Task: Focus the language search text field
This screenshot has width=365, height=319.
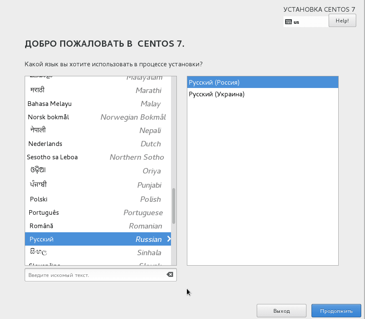Action: [x=101, y=275]
